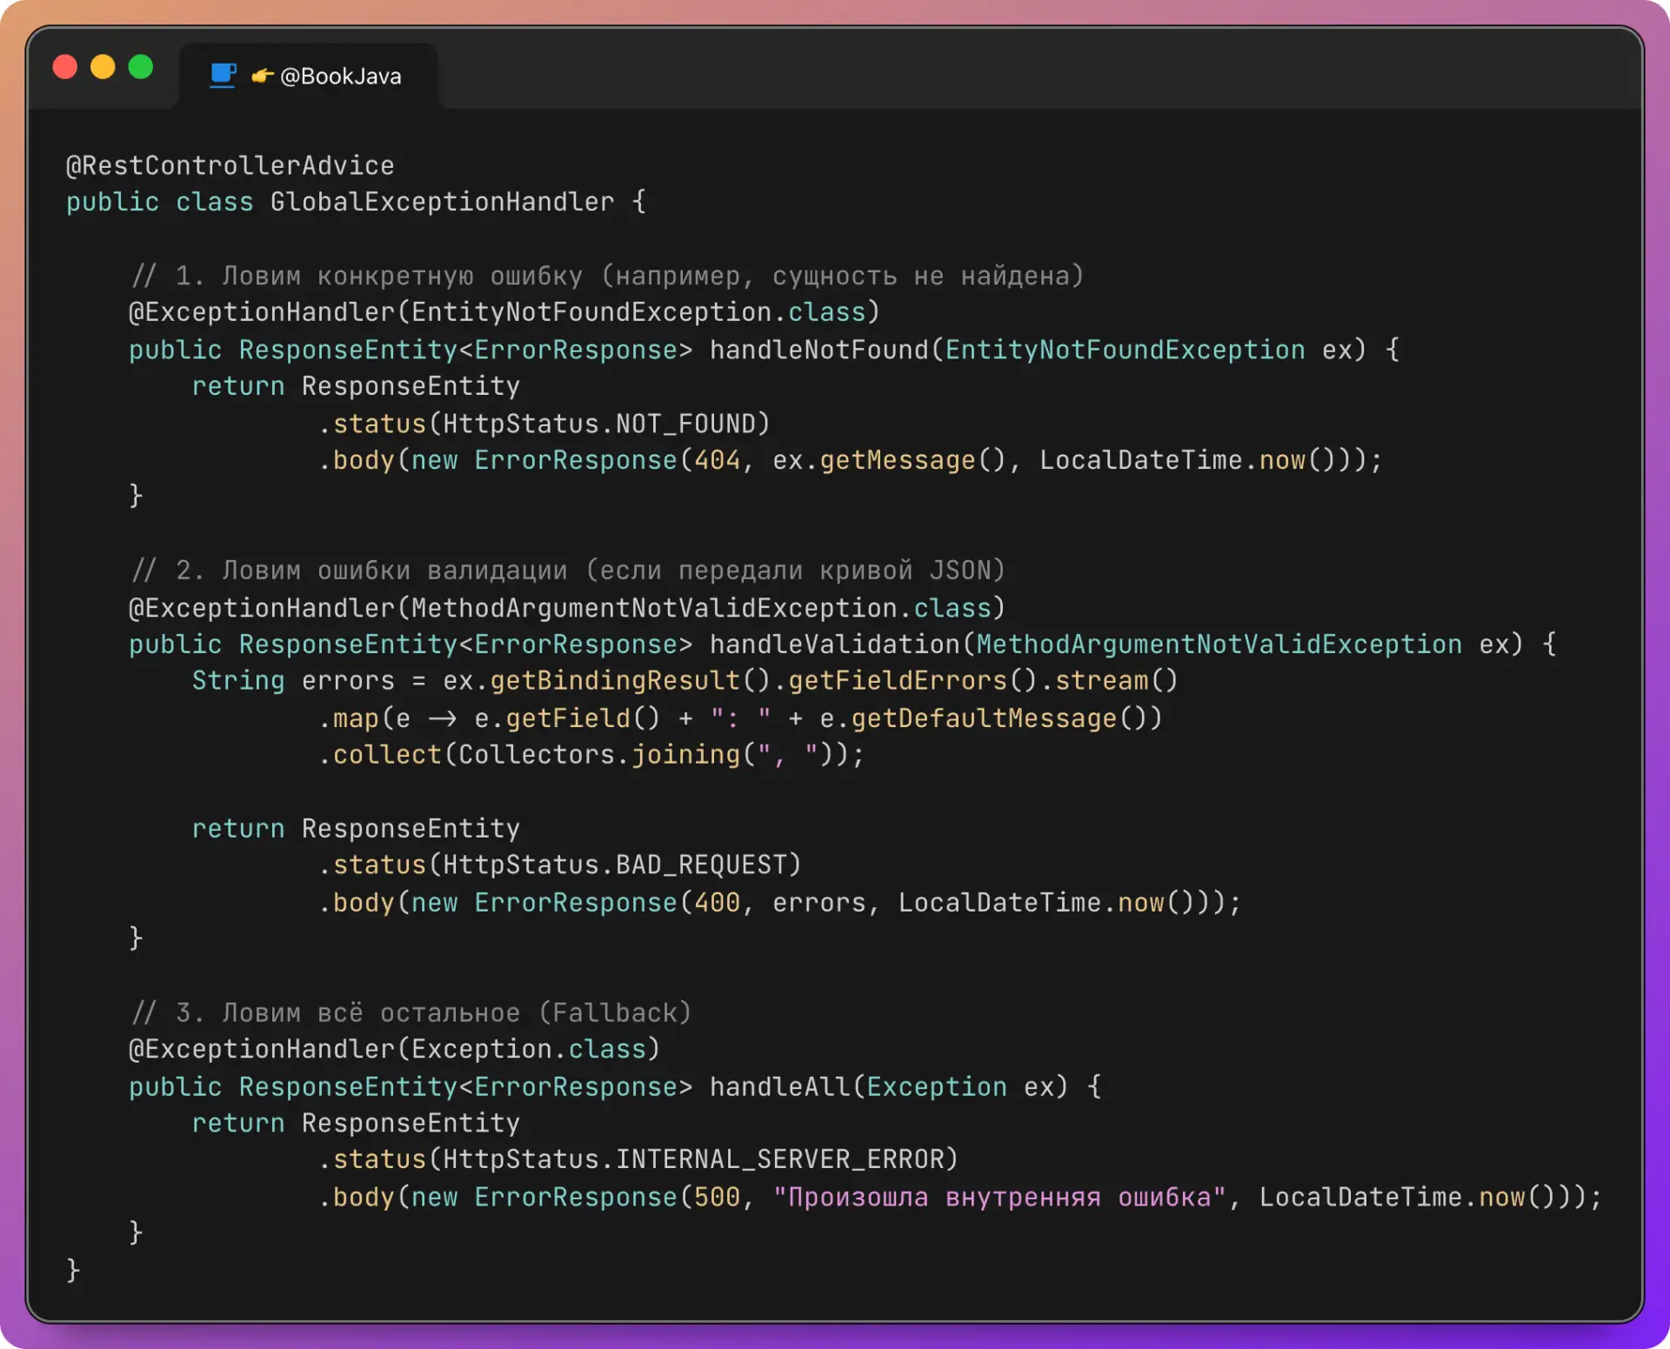Select the number 404 in ErrorResponse
Image resolution: width=1670 pixels, height=1349 pixels.
(x=718, y=460)
